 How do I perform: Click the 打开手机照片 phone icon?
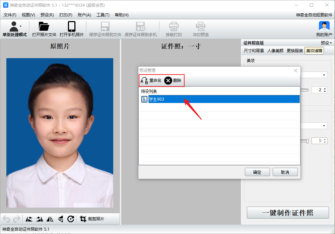72,27
